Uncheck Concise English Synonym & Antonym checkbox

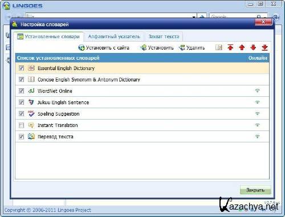tap(21, 79)
